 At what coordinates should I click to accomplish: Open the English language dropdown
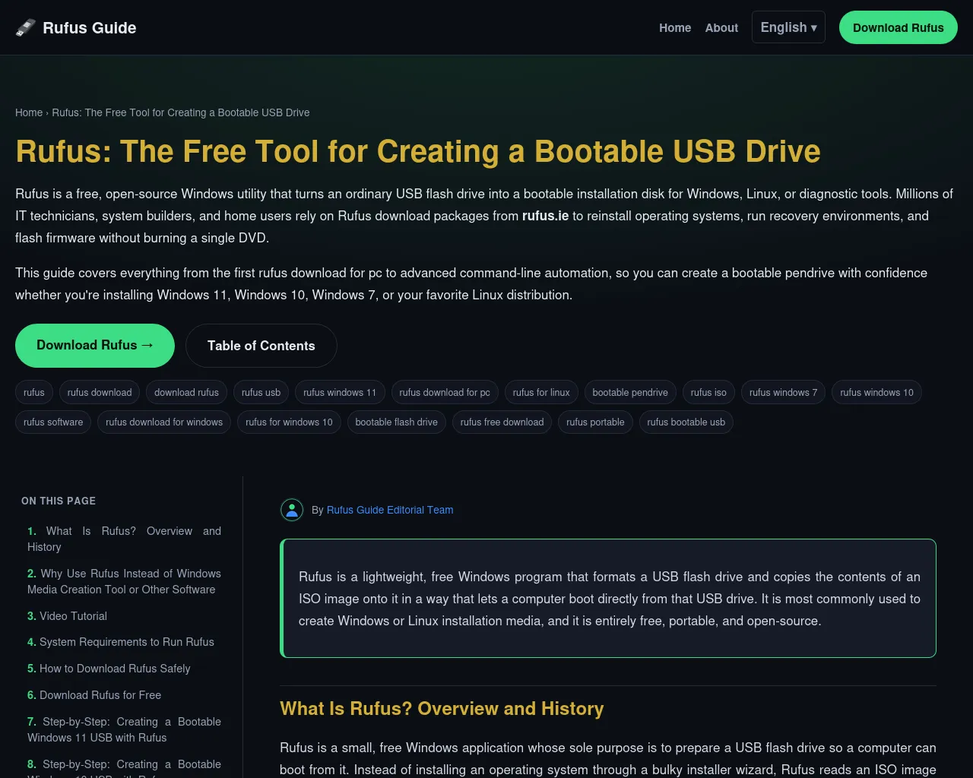[788, 27]
